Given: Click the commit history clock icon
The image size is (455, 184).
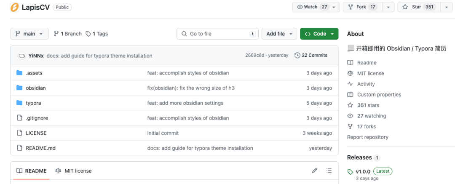Looking at the screenshot, I should [x=297, y=56].
